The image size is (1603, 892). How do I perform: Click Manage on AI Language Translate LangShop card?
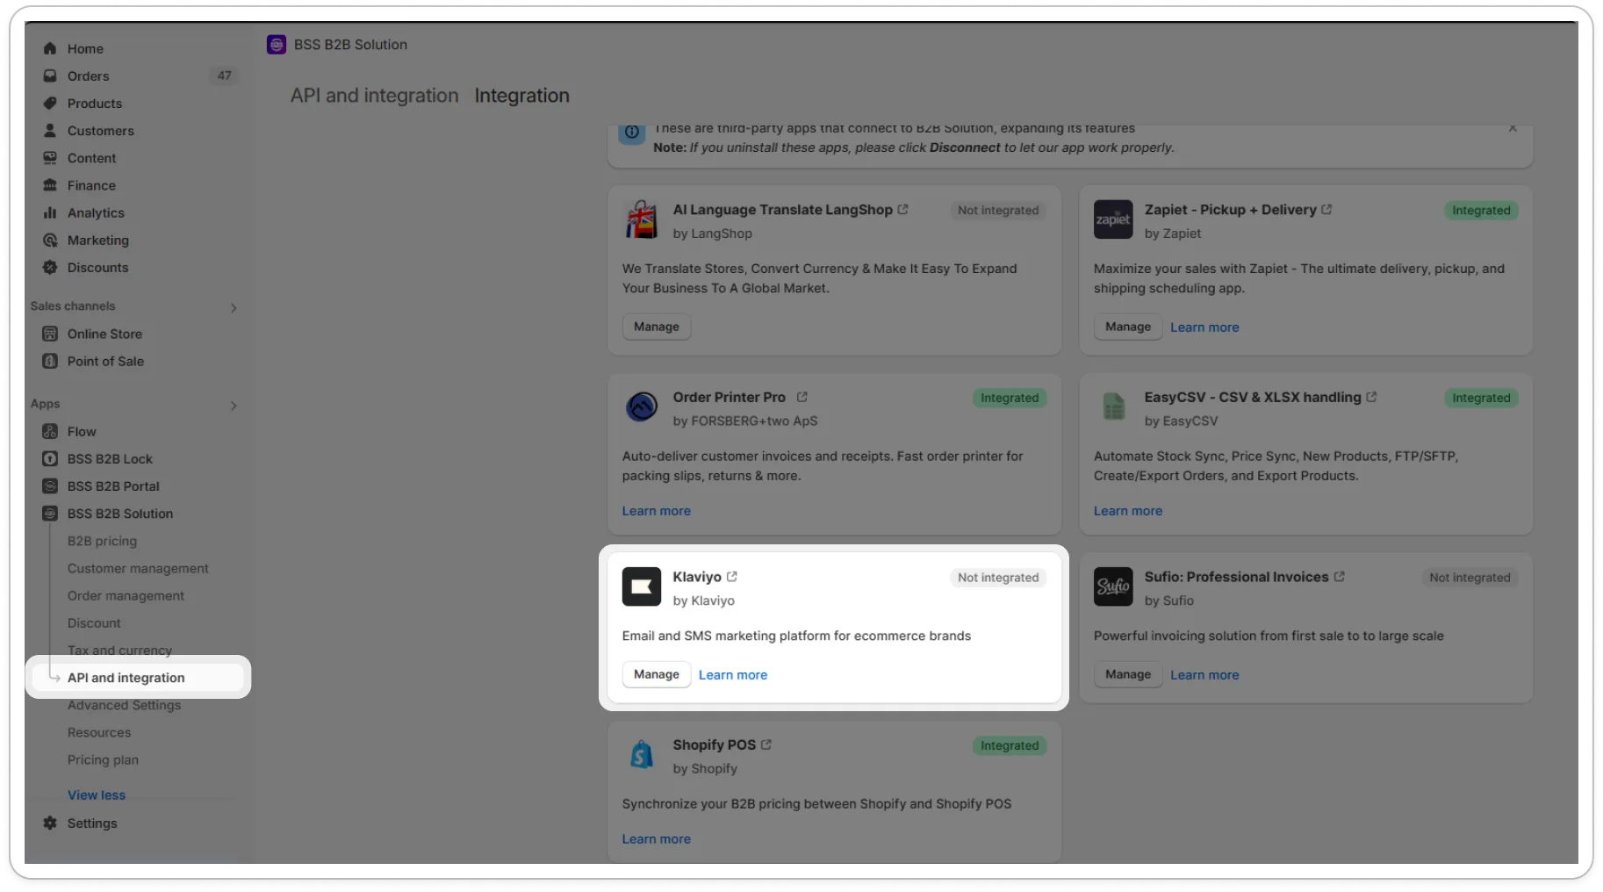pos(657,327)
